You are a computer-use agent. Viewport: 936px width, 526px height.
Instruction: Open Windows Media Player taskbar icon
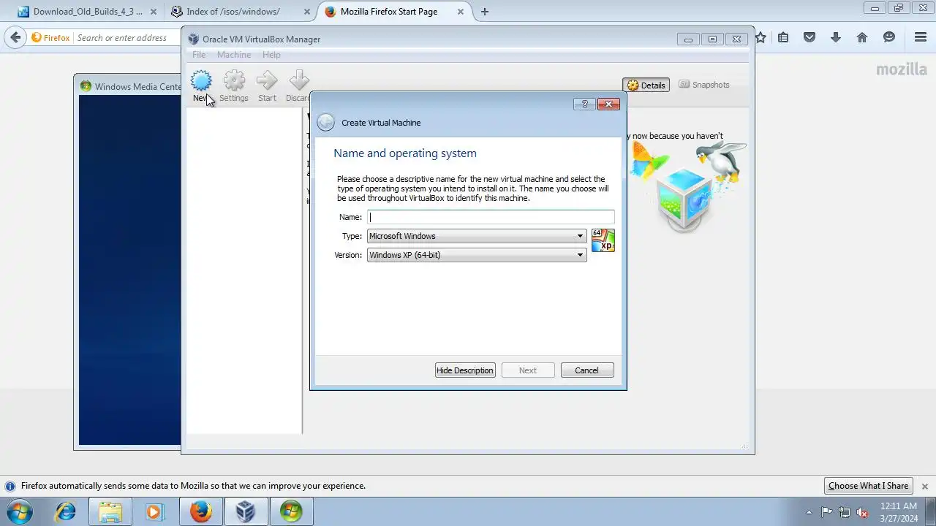tap(154, 511)
